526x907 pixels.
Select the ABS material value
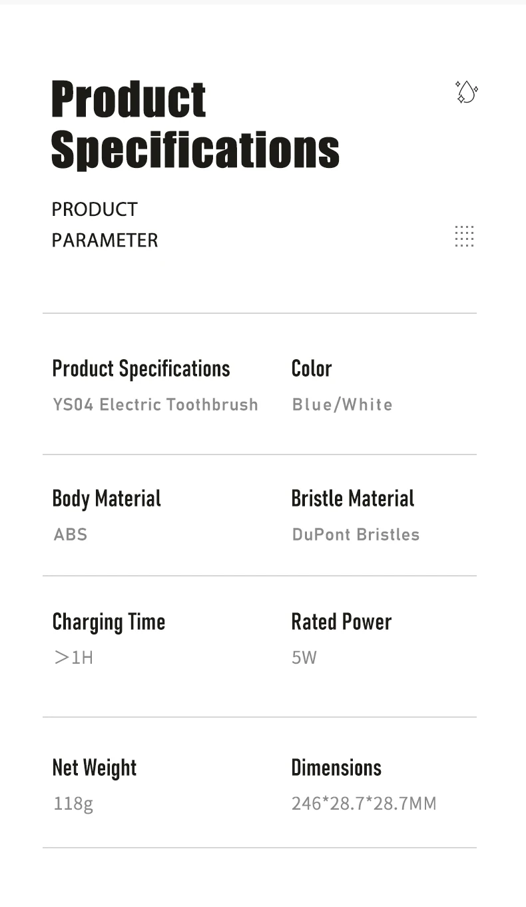pos(71,534)
